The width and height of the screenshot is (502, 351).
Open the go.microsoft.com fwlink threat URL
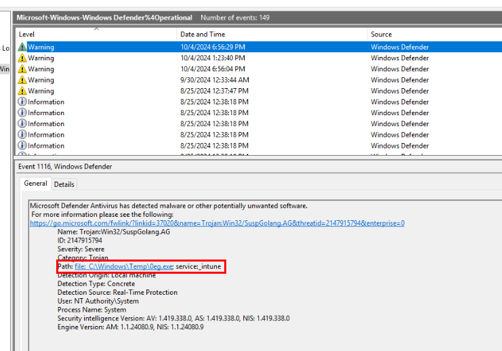pos(217,223)
